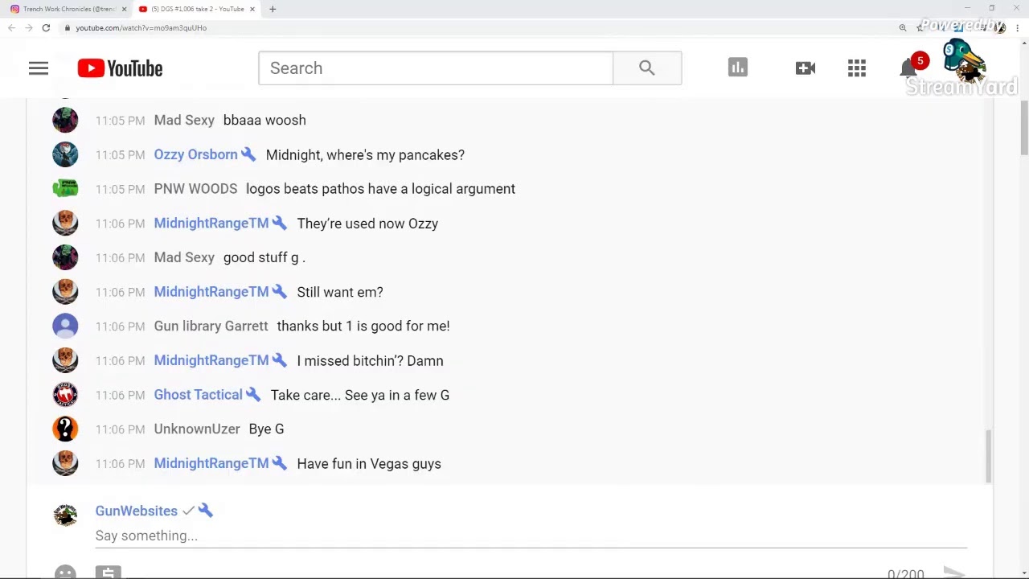
Task: Click the YouTube logo
Action: (x=120, y=68)
